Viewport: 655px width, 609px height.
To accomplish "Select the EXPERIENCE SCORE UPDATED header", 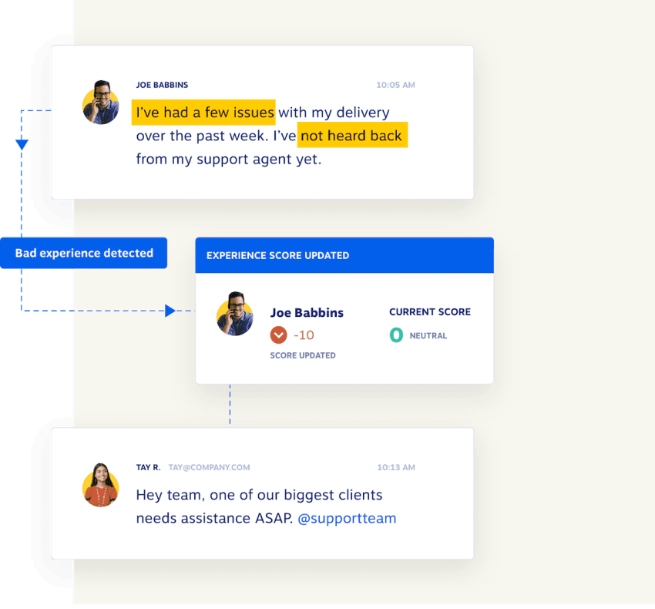I will click(x=277, y=255).
